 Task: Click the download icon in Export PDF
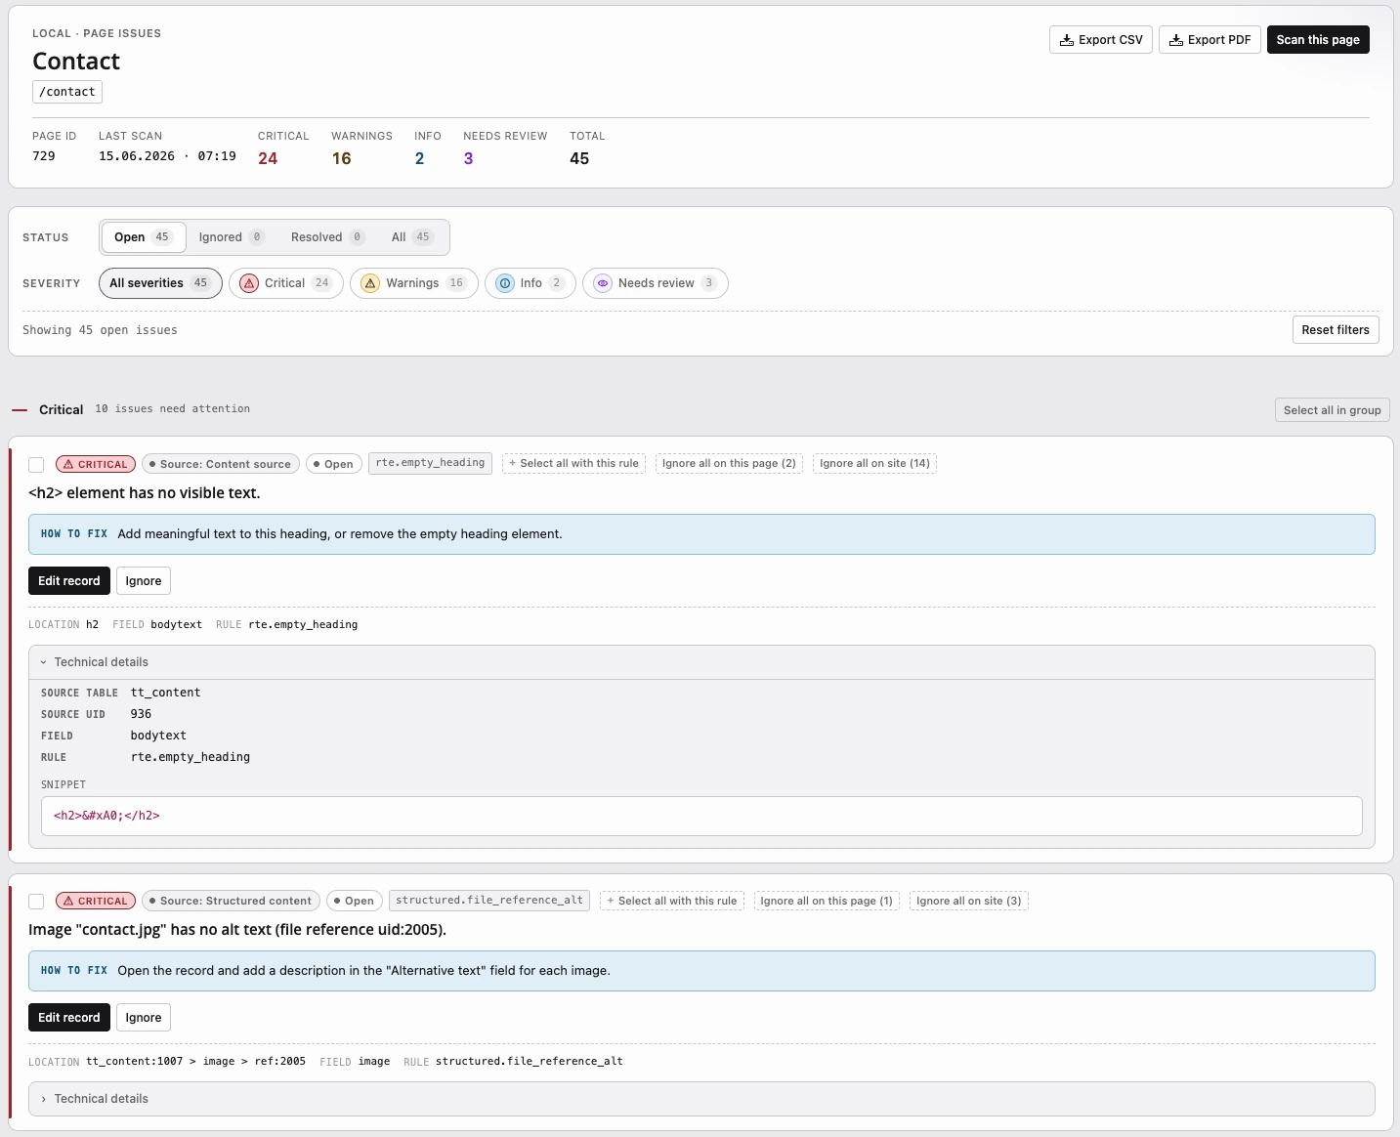(1176, 40)
